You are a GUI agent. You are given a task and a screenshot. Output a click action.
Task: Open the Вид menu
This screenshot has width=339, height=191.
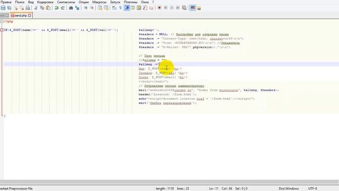coord(31,2)
